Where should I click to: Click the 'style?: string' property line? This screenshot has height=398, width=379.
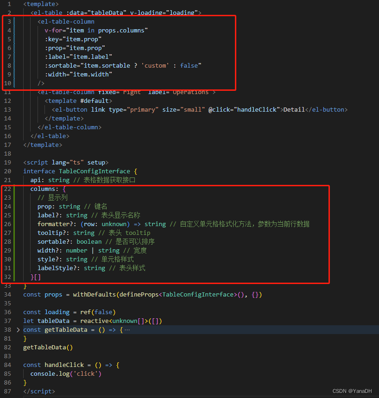(63, 259)
